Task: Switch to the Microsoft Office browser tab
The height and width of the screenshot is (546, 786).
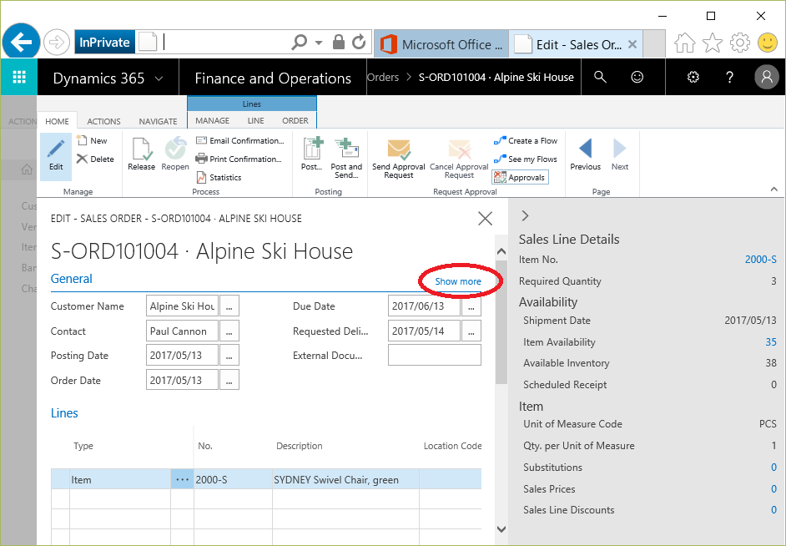Action: [441, 44]
